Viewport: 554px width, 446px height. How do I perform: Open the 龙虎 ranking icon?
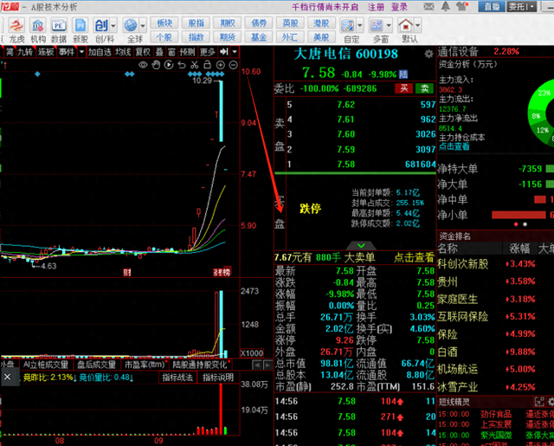[16, 25]
